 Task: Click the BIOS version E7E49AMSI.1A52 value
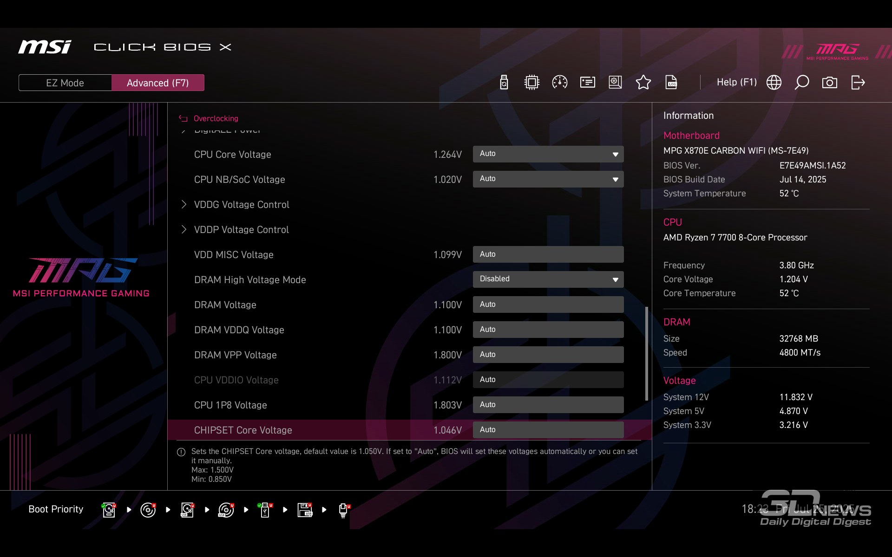point(813,166)
